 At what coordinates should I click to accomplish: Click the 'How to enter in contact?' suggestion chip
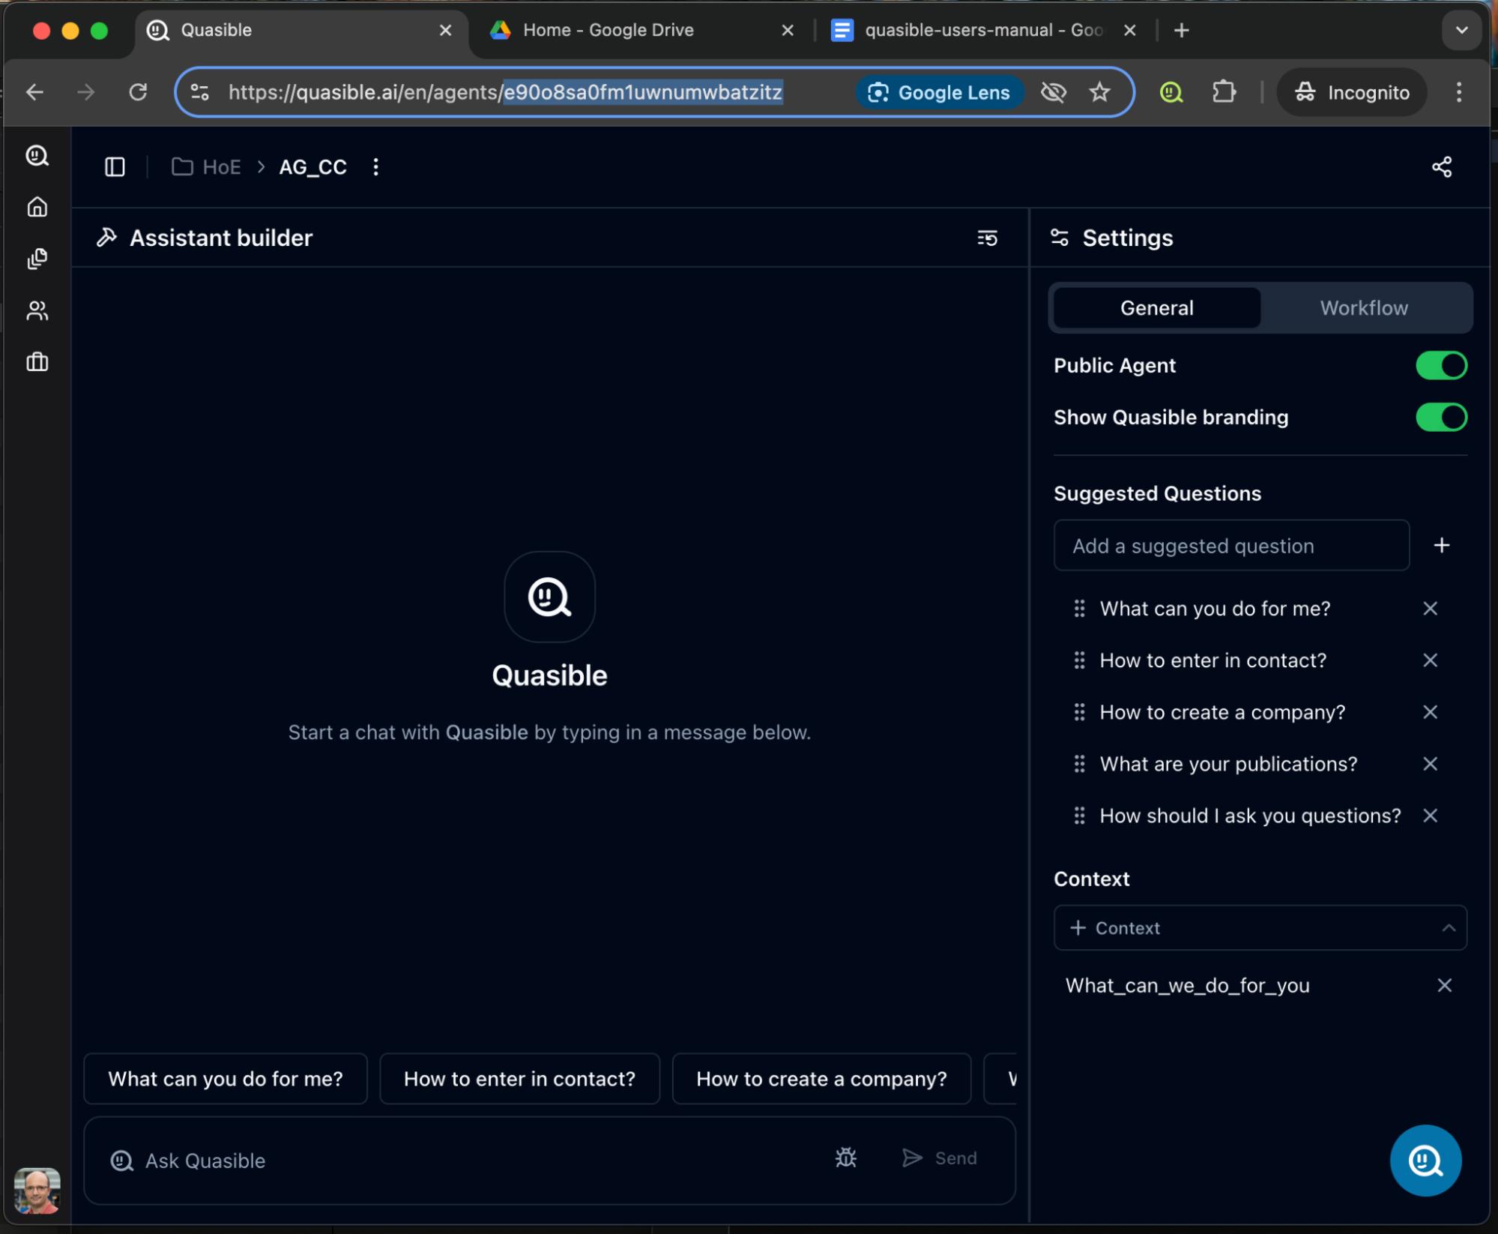519,1078
